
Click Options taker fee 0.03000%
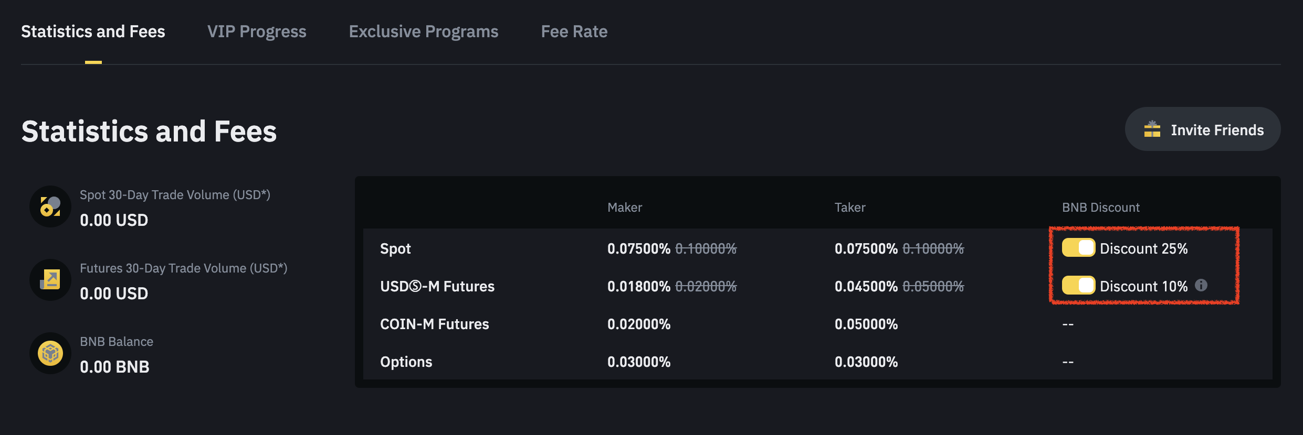[866, 362]
